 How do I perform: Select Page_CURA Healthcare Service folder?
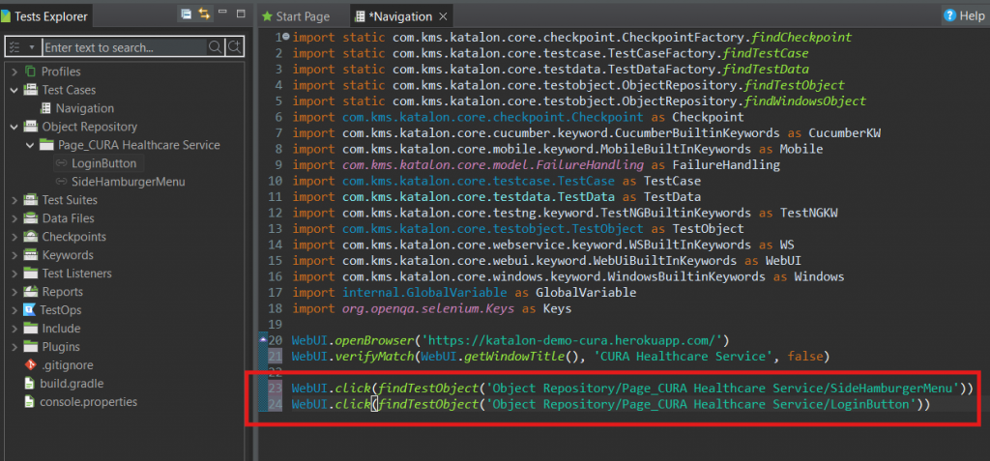pyautogui.click(x=139, y=145)
